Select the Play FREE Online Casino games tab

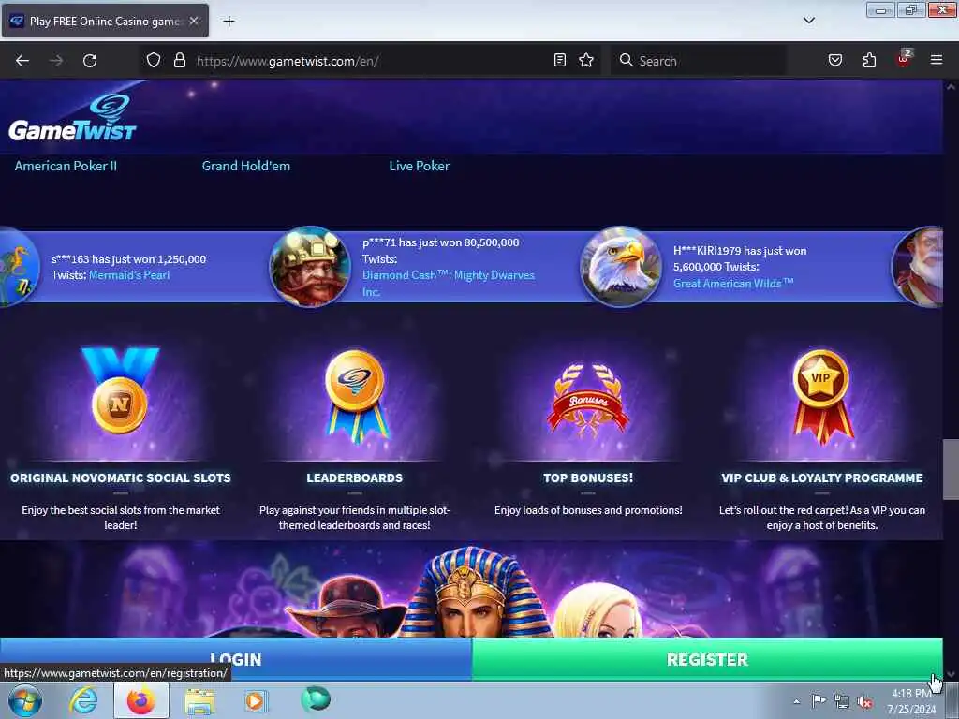tap(105, 21)
